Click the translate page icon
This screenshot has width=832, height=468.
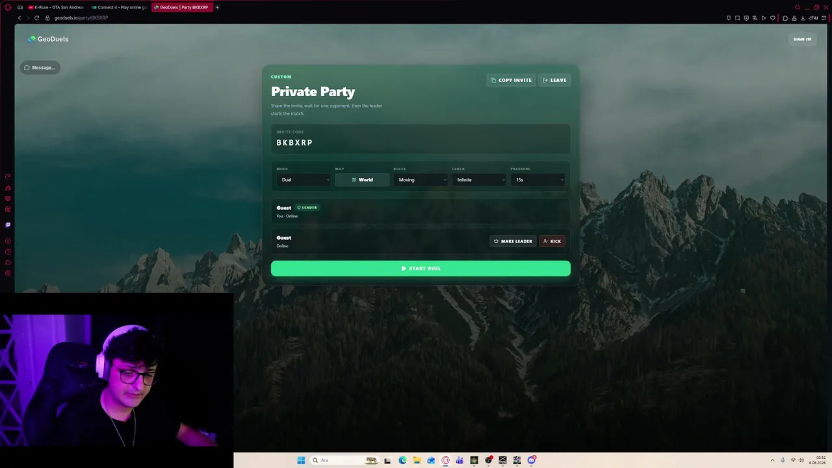[x=755, y=18]
